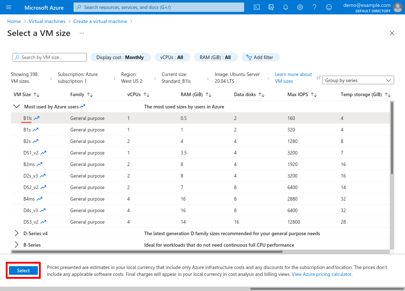The width and height of the screenshot is (405, 291).
Task: Open the Display cost Monthly filter
Action: pyautogui.click(x=120, y=57)
